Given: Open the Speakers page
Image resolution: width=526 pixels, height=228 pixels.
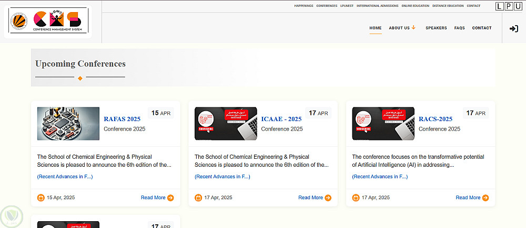Looking at the screenshot, I should (436, 28).
